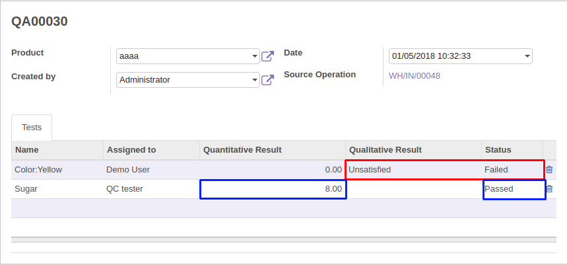The width and height of the screenshot is (567, 265).
Task: Edit the 8.00 quantitative result cell
Action: 273,189
